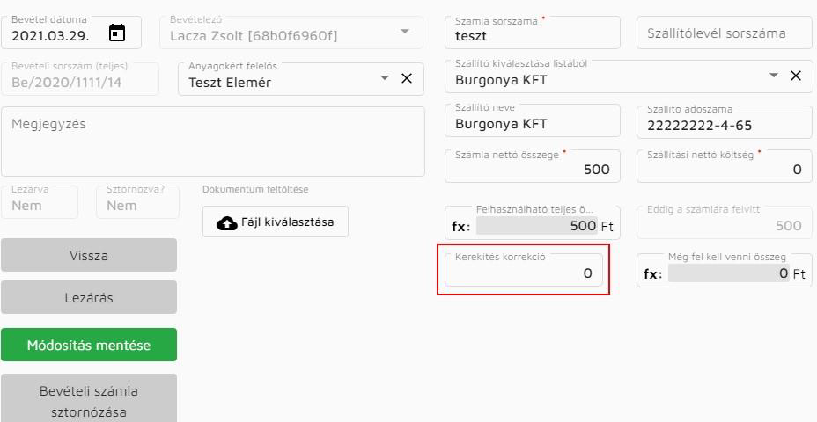Click the Számla nettó összege field
This screenshot has height=422, width=817.
[x=533, y=166]
